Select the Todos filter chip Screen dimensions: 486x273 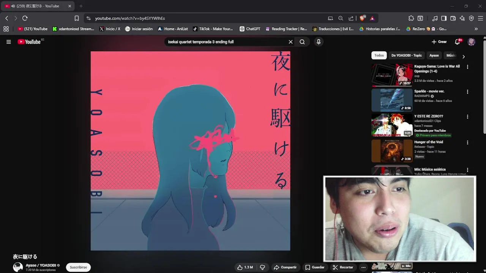(379, 55)
